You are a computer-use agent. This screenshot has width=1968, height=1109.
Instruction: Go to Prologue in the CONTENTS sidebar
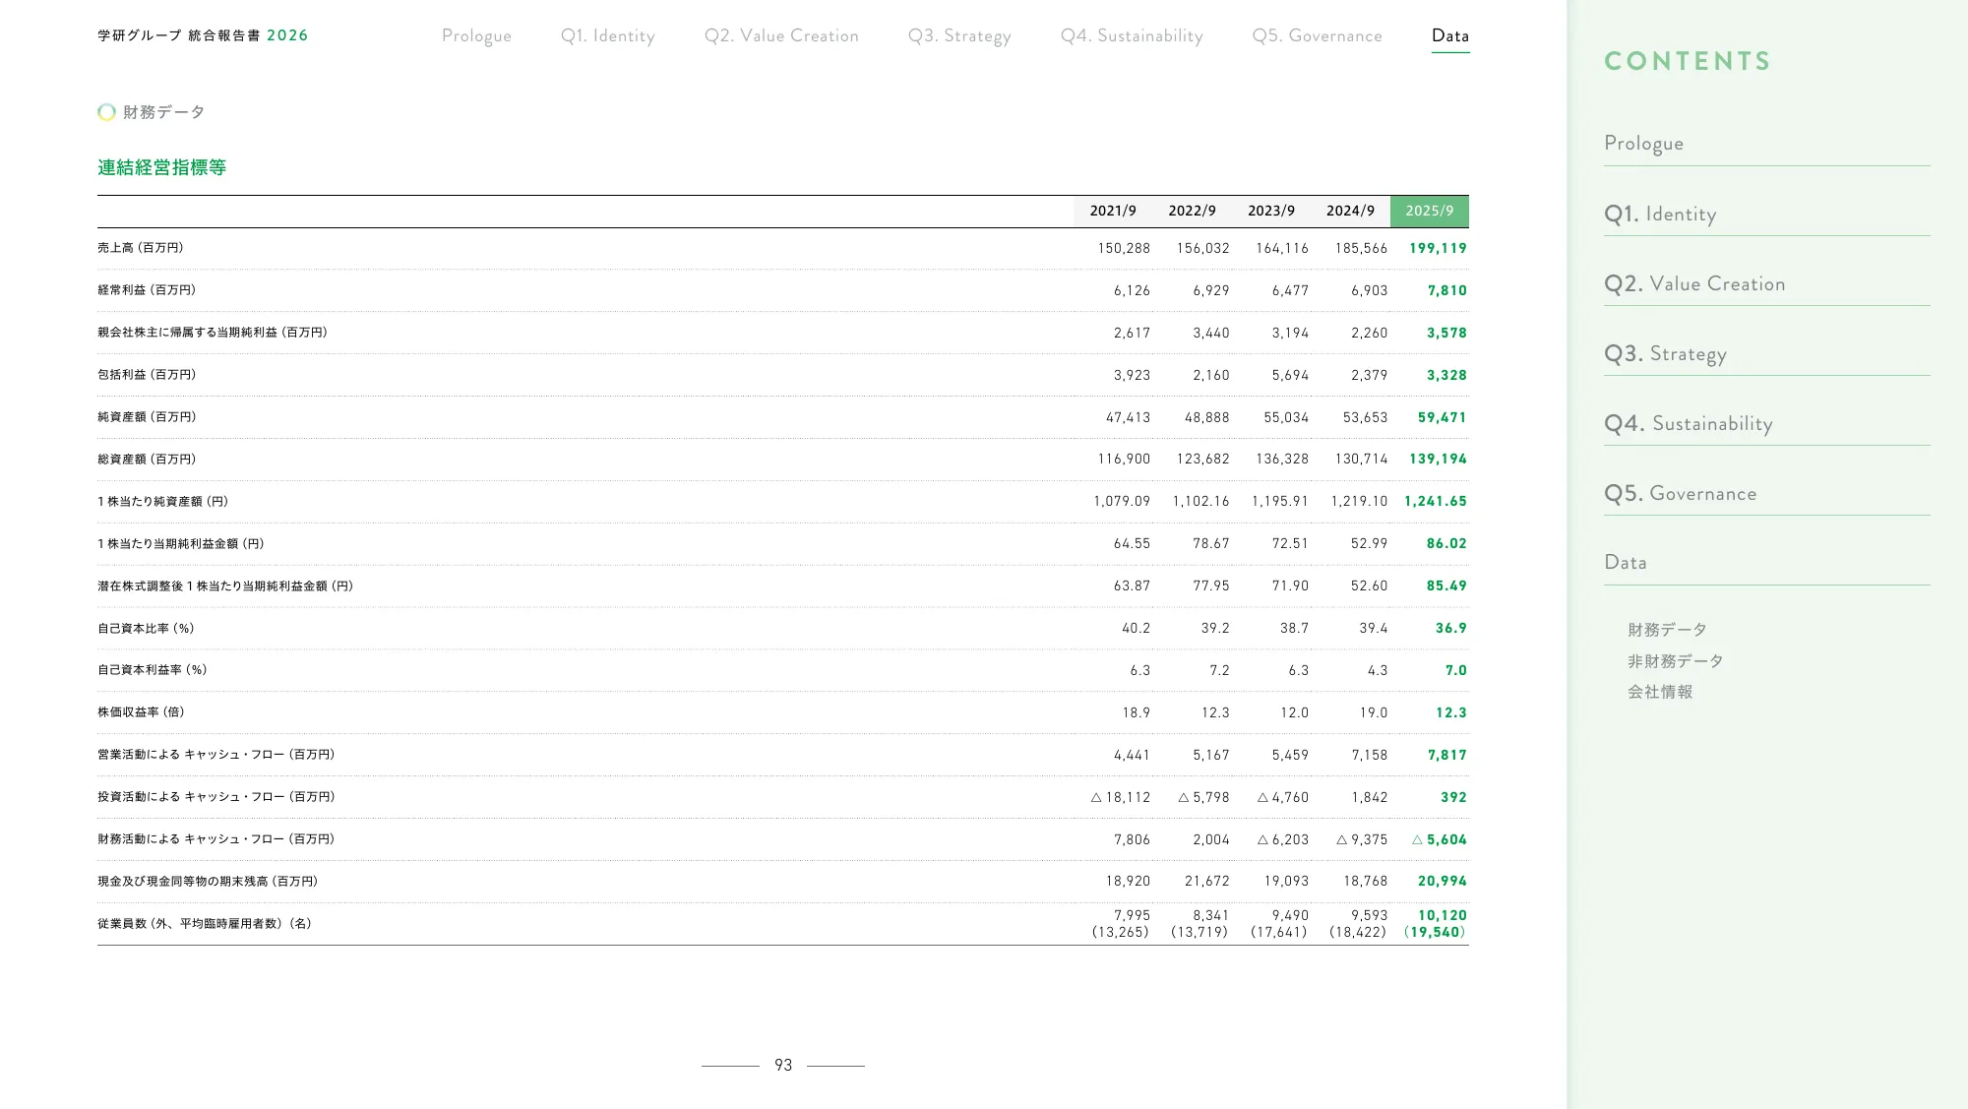pos(1643,143)
